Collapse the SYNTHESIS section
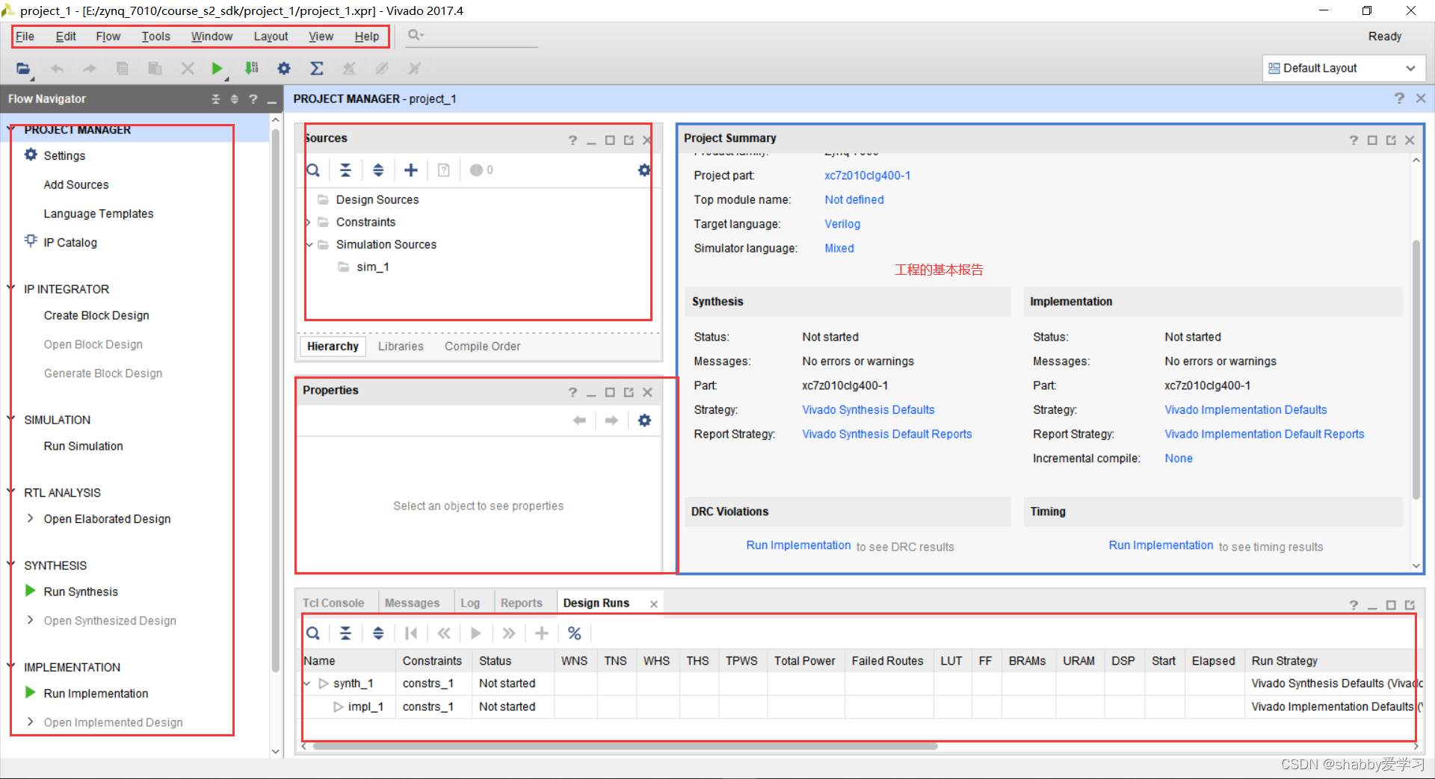 pyautogui.click(x=11, y=565)
